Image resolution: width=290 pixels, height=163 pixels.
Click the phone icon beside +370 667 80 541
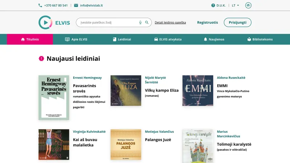pyautogui.click(x=40, y=5)
